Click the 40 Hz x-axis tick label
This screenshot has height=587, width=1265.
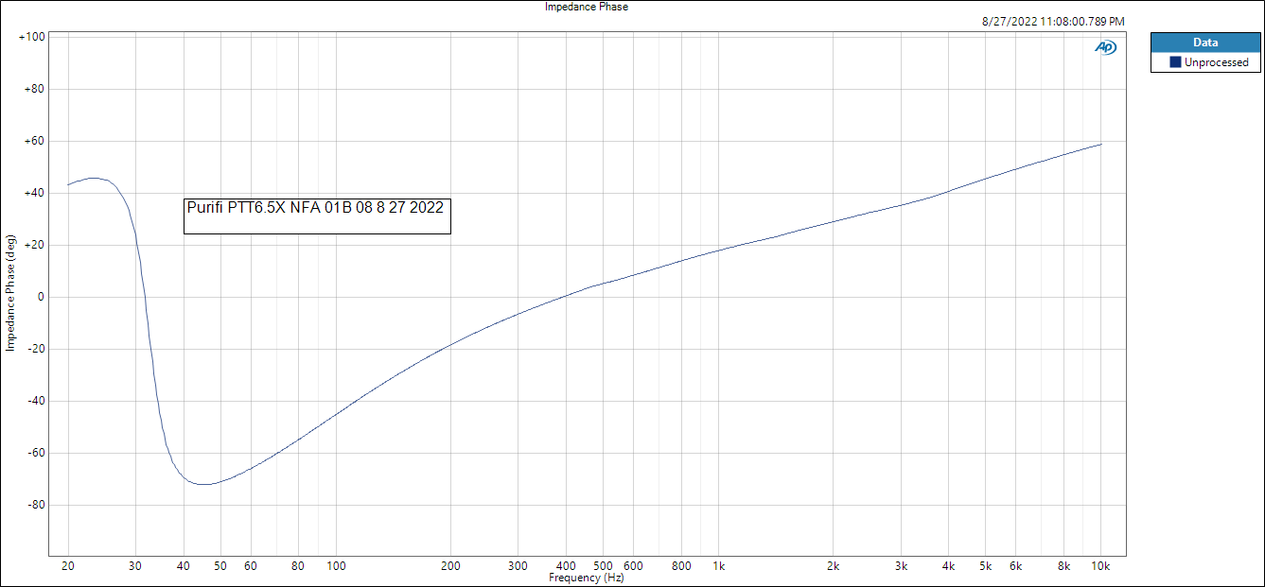point(184,566)
